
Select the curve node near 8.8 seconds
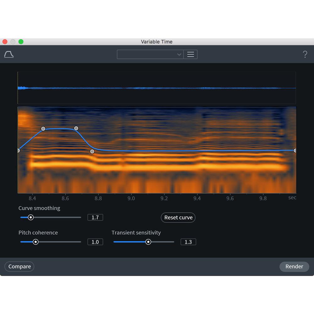tap(92, 151)
